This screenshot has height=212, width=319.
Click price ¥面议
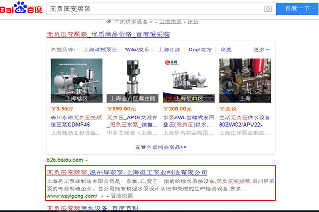pyautogui.click(x=228, y=109)
